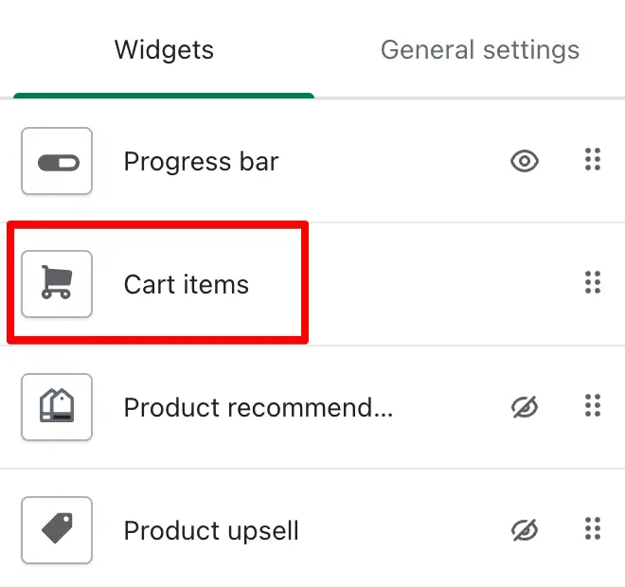Show the Product recommendations widget

coord(525,407)
